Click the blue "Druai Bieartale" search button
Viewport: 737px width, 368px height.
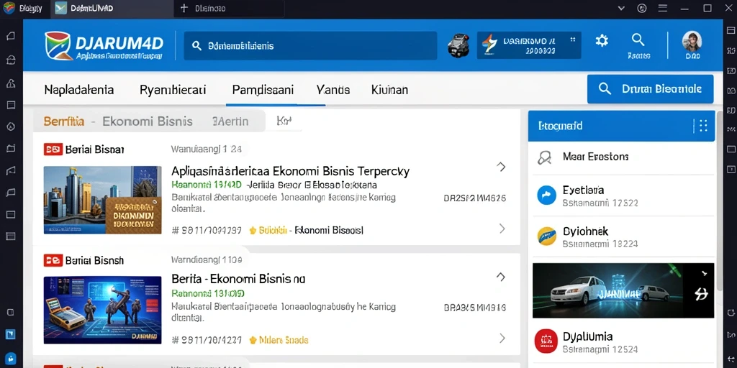[650, 88]
